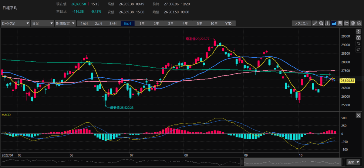Open the 通常 mode dropdown
The height and width of the screenshot is (168, 364).
click(x=353, y=162)
